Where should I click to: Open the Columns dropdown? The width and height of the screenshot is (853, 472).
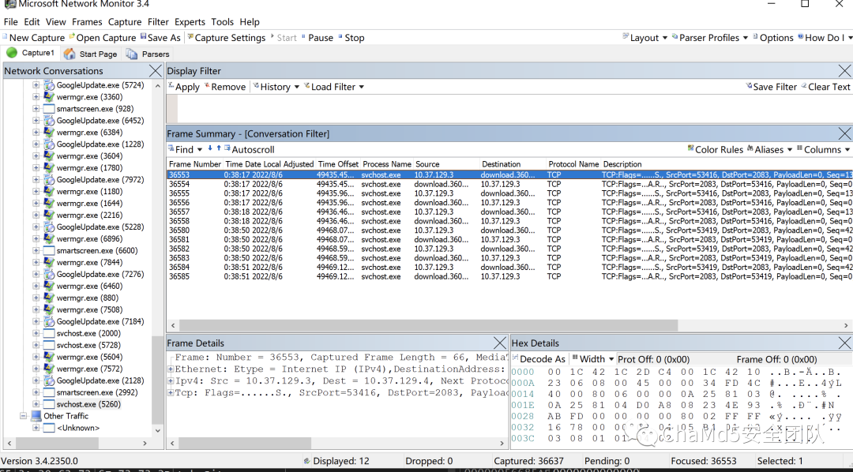coord(823,149)
